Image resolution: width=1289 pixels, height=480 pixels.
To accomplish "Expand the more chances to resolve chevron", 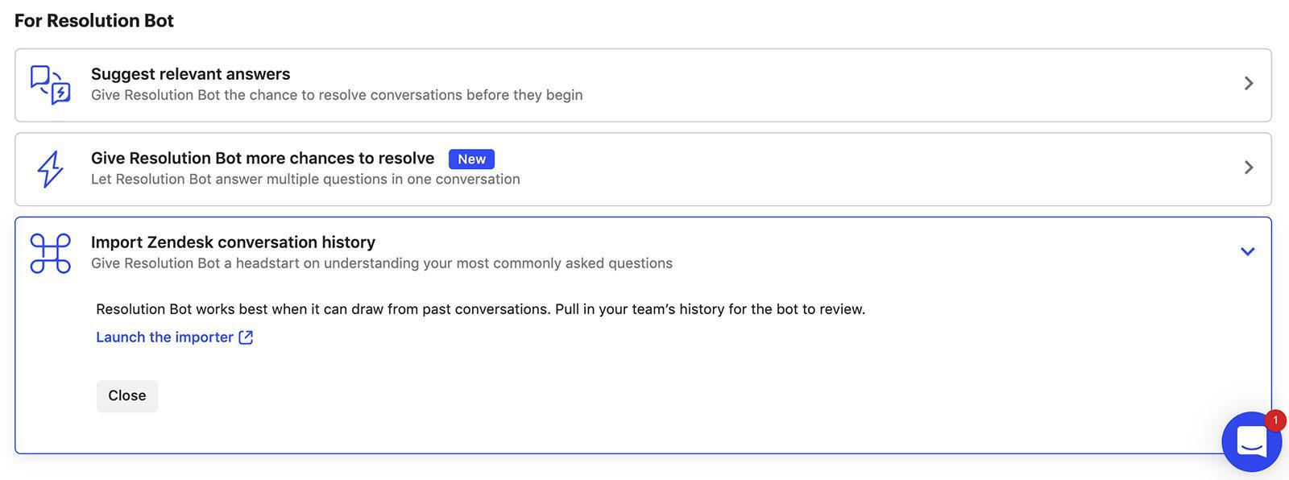I will point(1248,168).
